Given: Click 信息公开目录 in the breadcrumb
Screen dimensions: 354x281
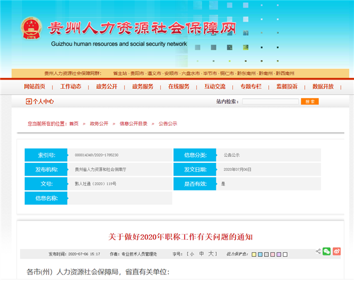Looking at the screenshot, I should [x=133, y=124].
